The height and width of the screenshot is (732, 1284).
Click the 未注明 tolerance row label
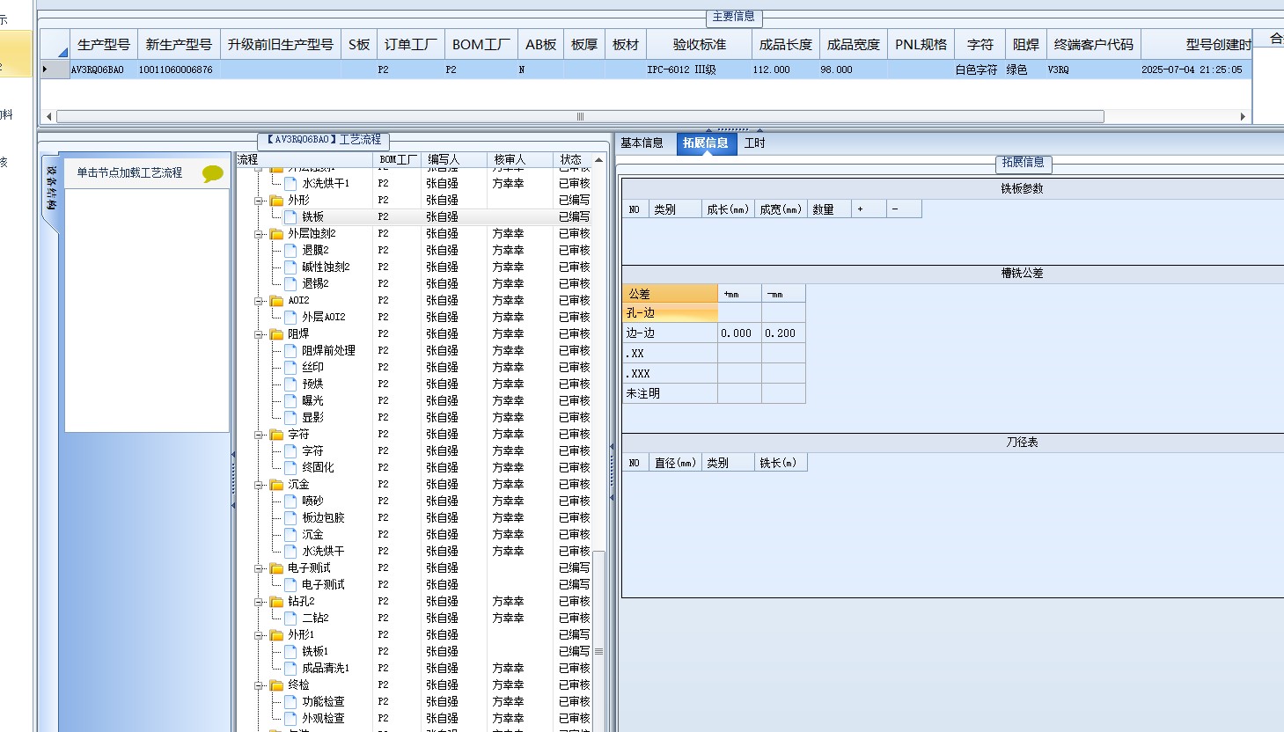(x=670, y=393)
